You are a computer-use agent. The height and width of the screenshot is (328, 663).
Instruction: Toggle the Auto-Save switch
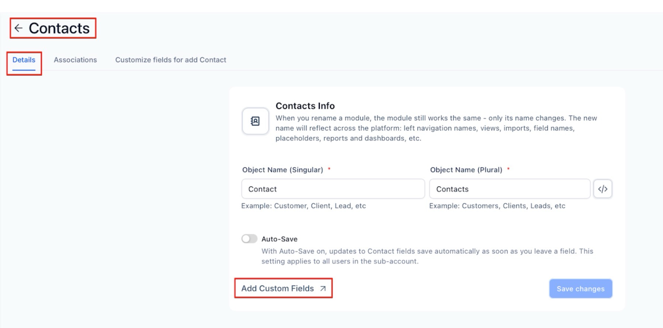pos(249,239)
